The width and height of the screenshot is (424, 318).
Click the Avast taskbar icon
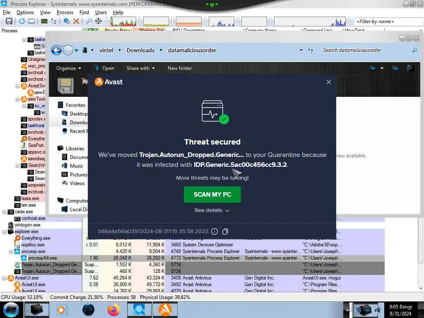coord(165,310)
